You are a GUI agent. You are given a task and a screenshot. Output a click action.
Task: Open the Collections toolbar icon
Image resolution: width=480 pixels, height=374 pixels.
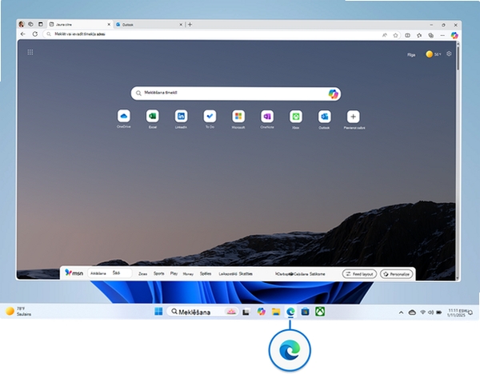(x=430, y=35)
